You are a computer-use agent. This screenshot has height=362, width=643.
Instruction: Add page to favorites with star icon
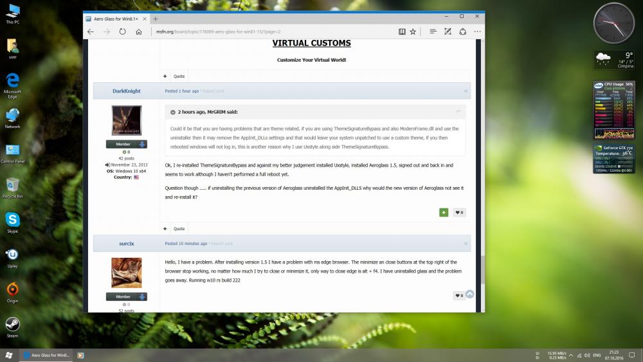413,32
